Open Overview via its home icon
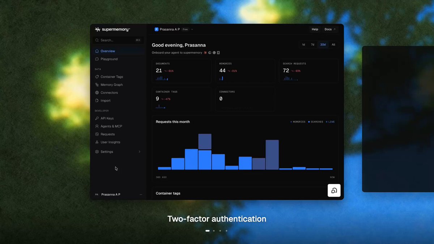Image resolution: width=434 pixels, height=244 pixels. pyautogui.click(x=97, y=51)
